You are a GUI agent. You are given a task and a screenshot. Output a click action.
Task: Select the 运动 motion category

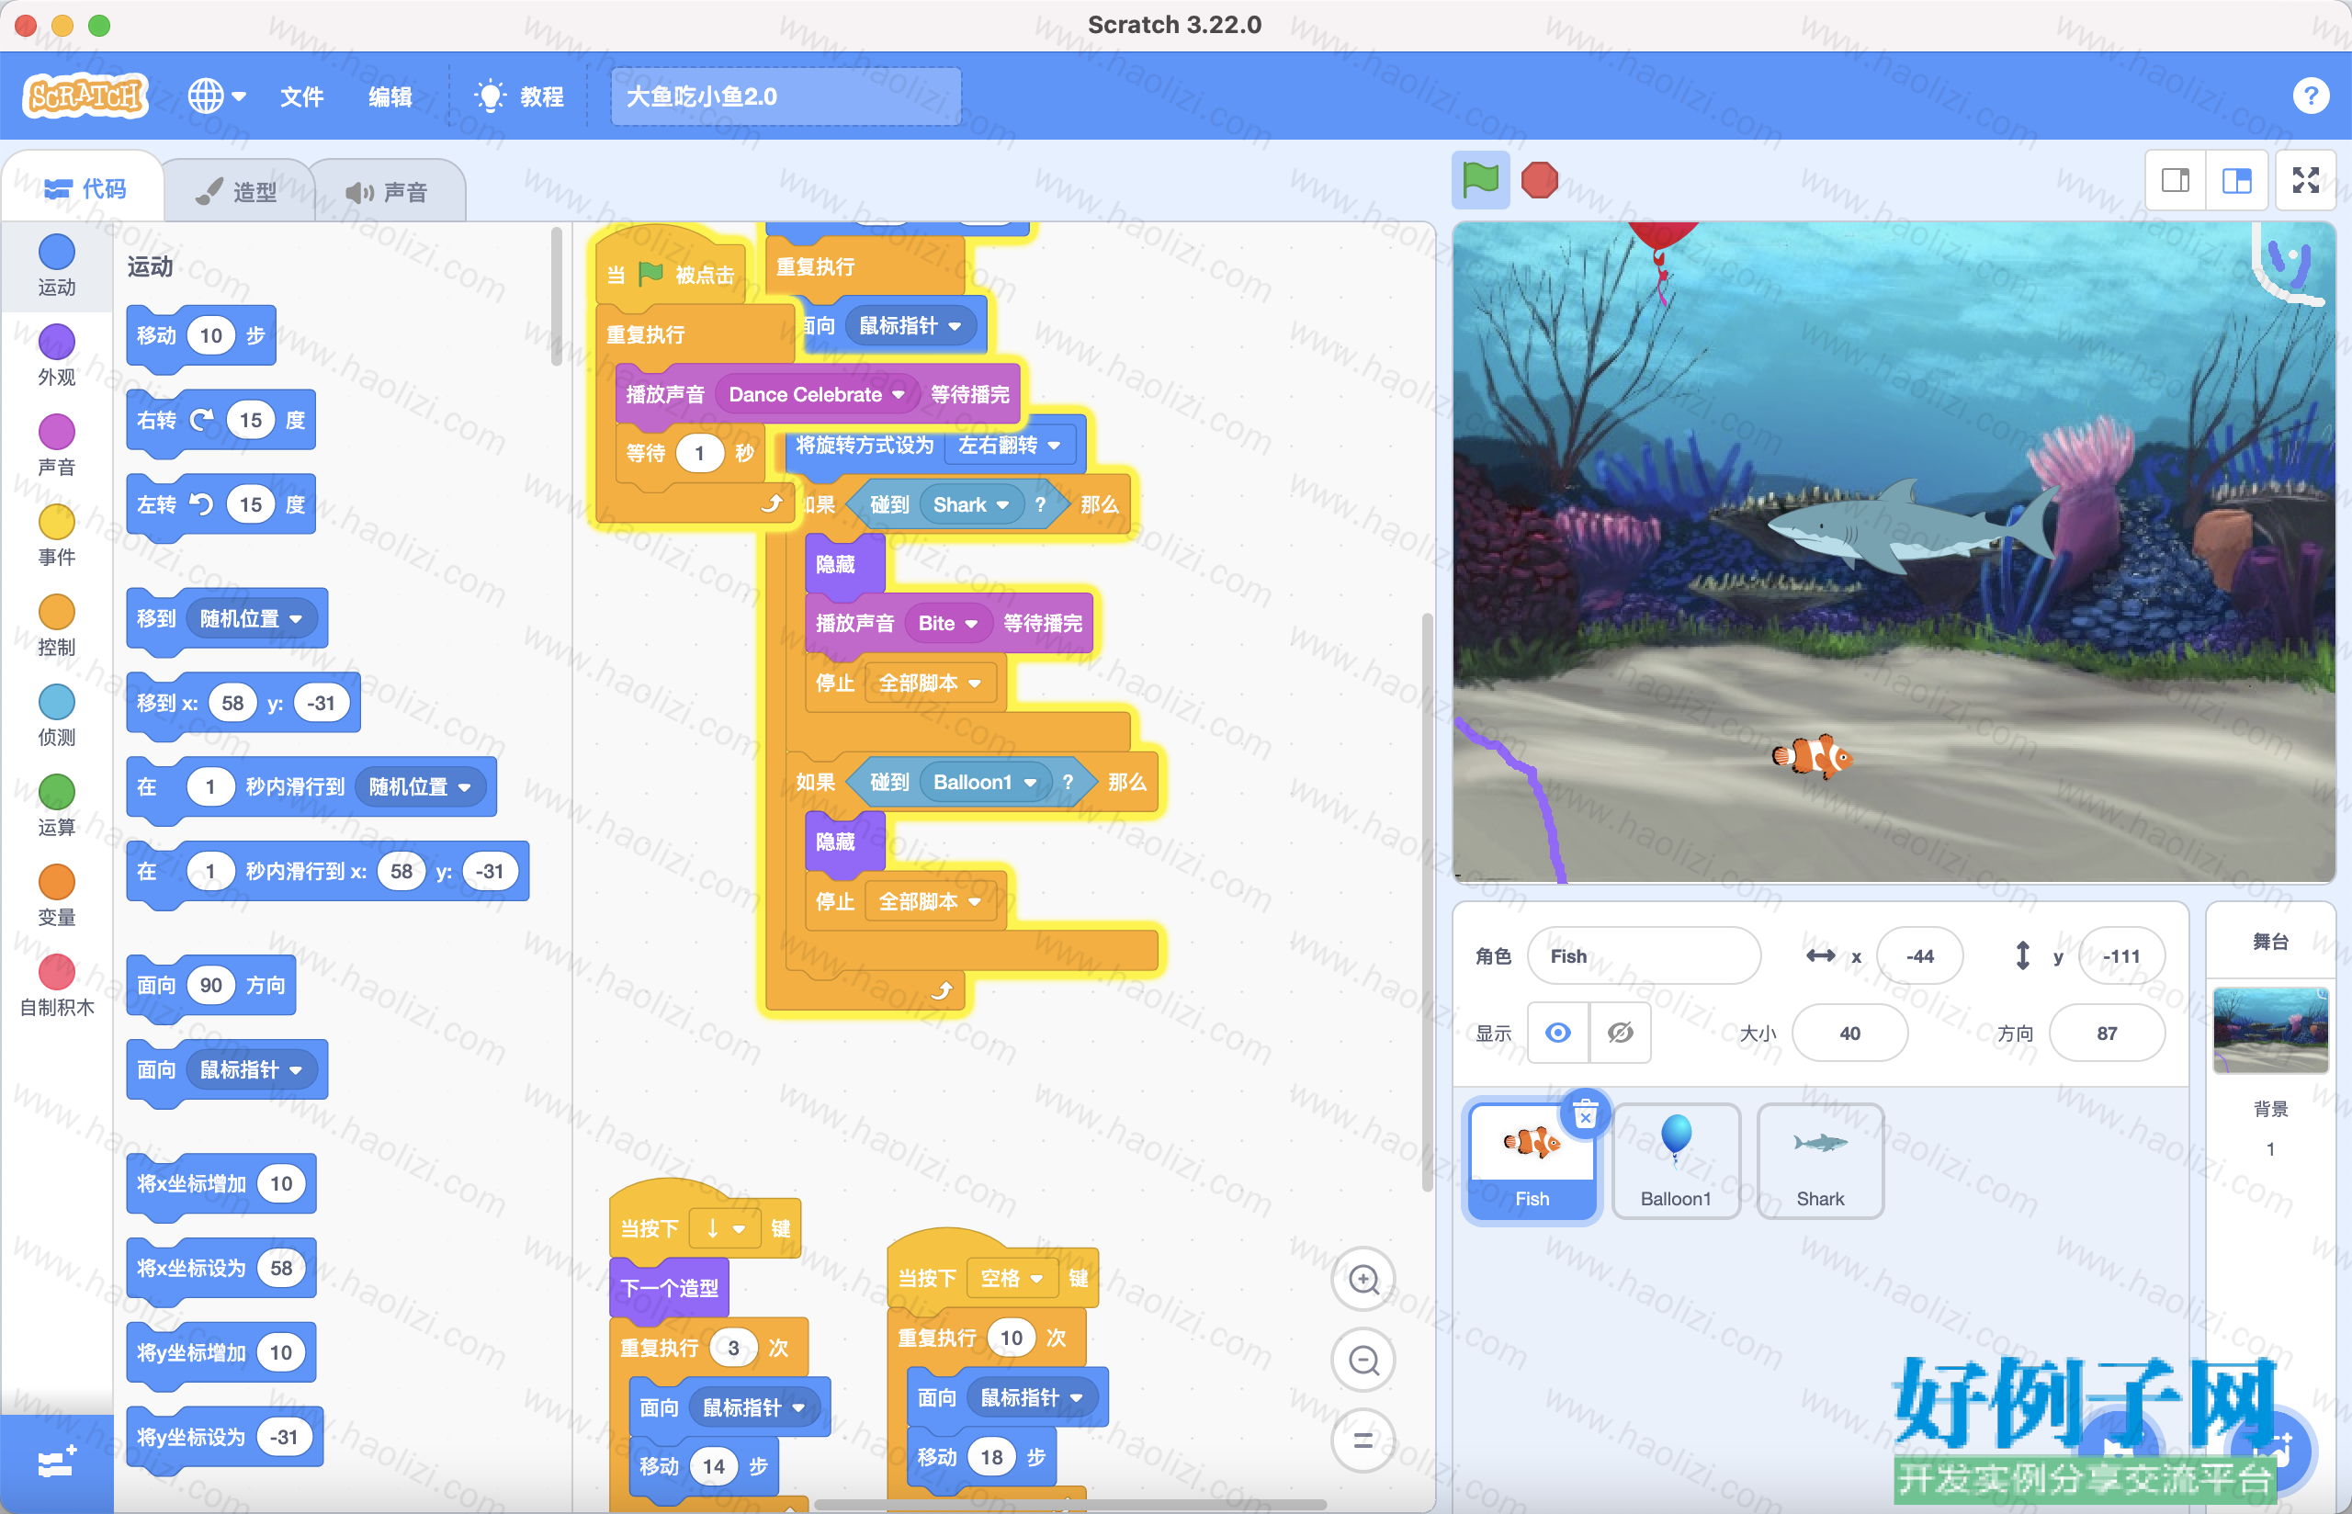click(56, 266)
